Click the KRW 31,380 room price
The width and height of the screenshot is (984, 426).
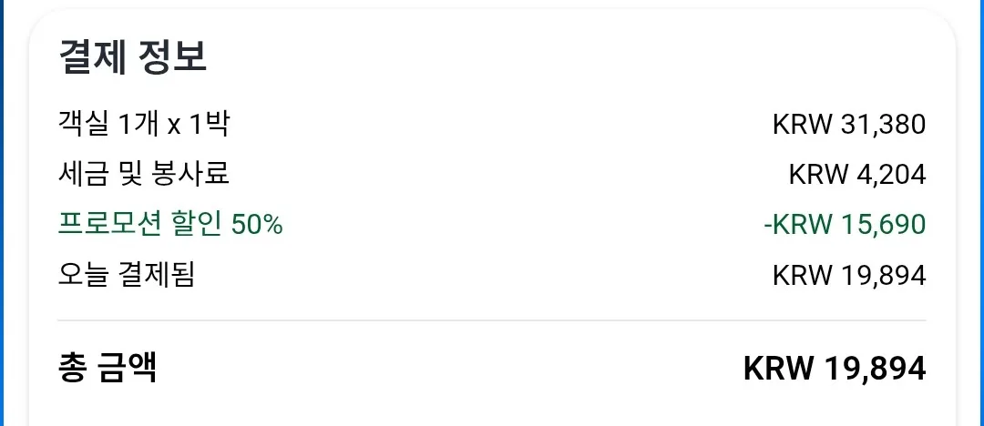coord(849,125)
